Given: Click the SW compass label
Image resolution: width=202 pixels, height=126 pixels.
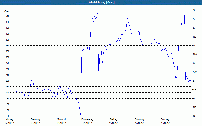Looking at the screenshot, I should pyautogui.click(x=195, y=72).
